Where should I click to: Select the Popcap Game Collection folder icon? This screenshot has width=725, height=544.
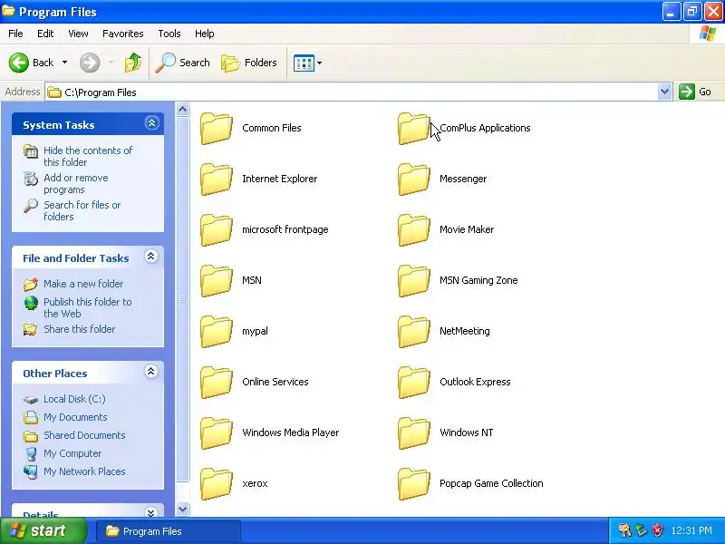pos(414,484)
